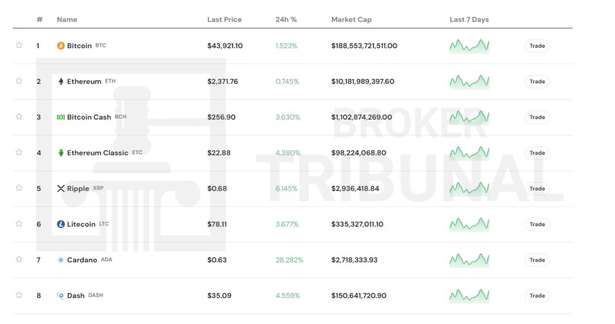The image size is (615, 324).
Task: Sort by the Last Price column header
Action: (x=224, y=19)
